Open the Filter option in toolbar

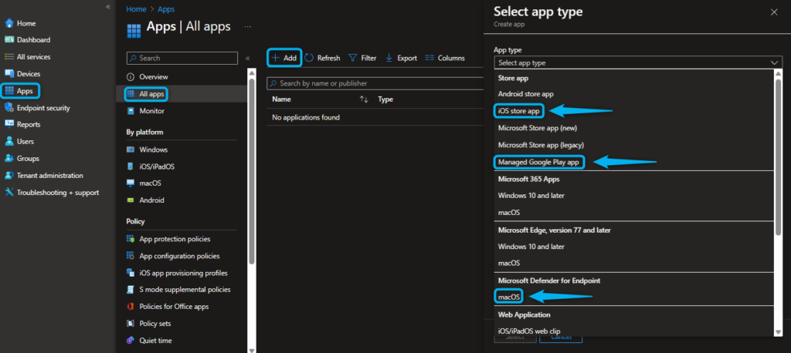[x=363, y=58]
